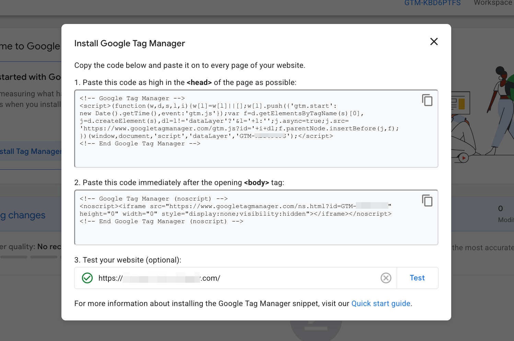Click inside the body noscript code box
Screen dimensions: 514x341
256,217
